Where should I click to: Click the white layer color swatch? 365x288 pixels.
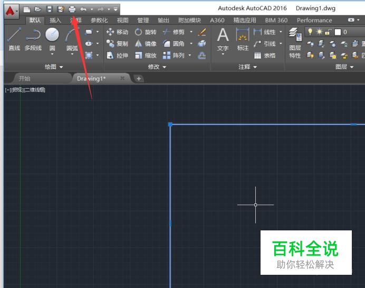coord(338,32)
